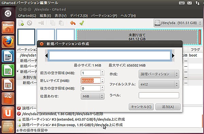Select the third partition block in disk map
Viewport: 204px width, 134px height.
click(x=65, y=35)
